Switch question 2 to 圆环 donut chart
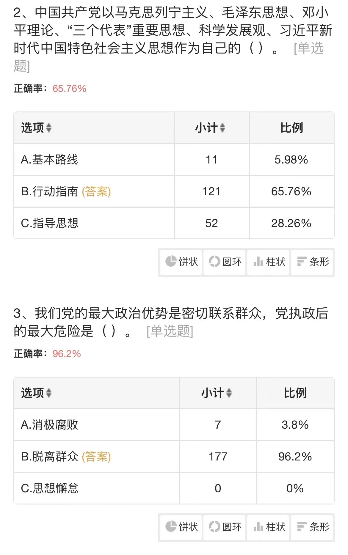The width and height of the screenshot is (348, 555). (x=224, y=262)
